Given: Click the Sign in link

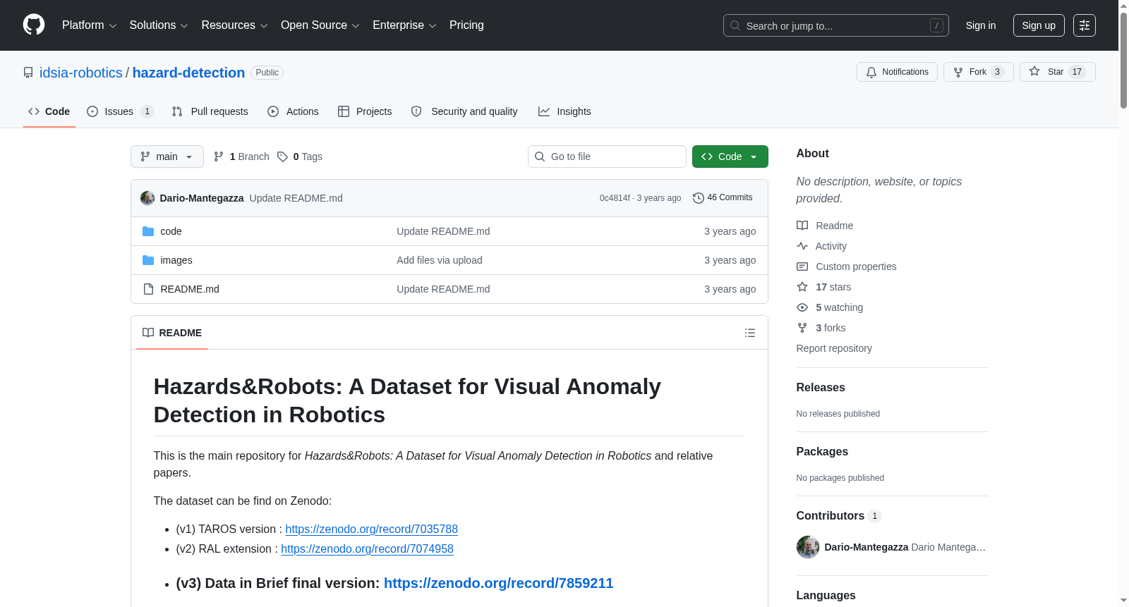Looking at the screenshot, I should [981, 25].
